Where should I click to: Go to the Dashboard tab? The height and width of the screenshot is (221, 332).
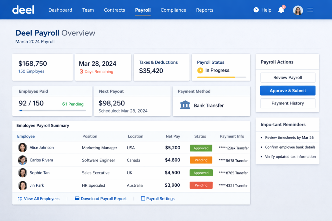point(60,10)
